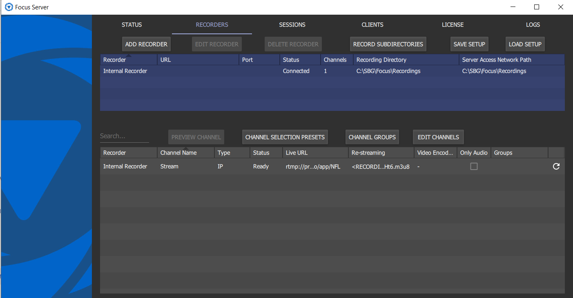The height and width of the screenshot is (298, 573).
Task: Select the Internal Recorder row in recorders table
Action: tap(332, 71)
